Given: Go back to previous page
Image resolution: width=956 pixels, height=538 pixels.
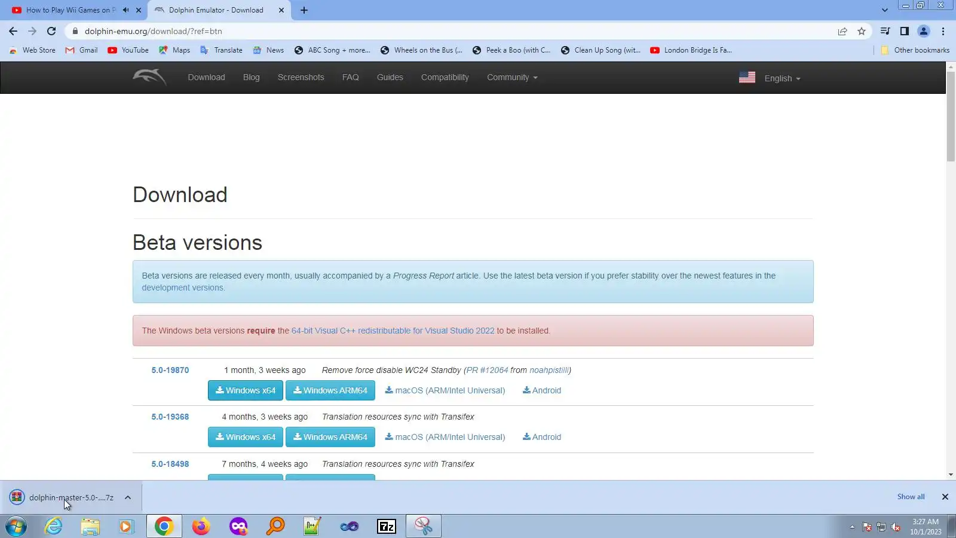Looking at the screenshot, I should [13, 31].
